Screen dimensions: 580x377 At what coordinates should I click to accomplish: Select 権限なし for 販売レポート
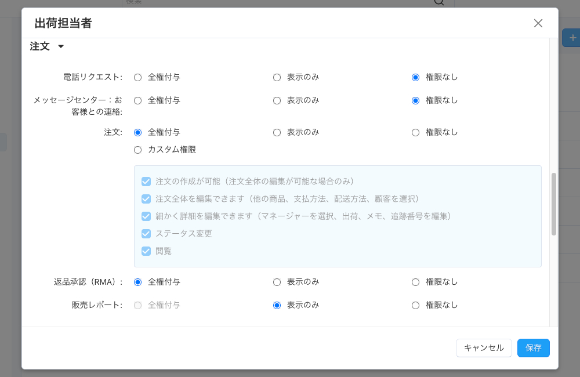pyautogui.click(x=415, y=305)
